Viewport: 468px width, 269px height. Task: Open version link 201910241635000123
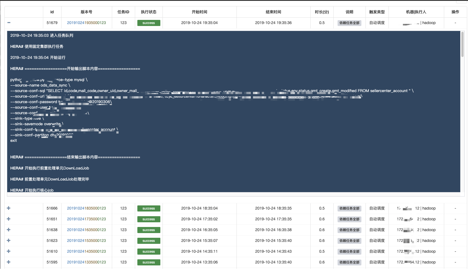86,230
